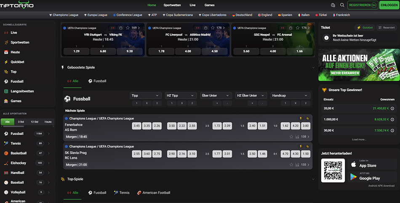Viewport: 400px width, 203px height.
Task: Open info icon for 21.450,82 € winner
Action: click(392, 108)
